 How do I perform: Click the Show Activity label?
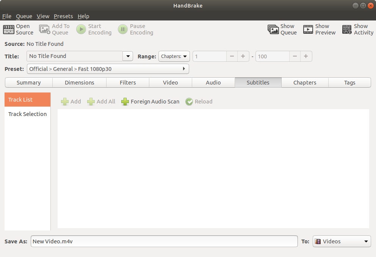click(363, 29)
